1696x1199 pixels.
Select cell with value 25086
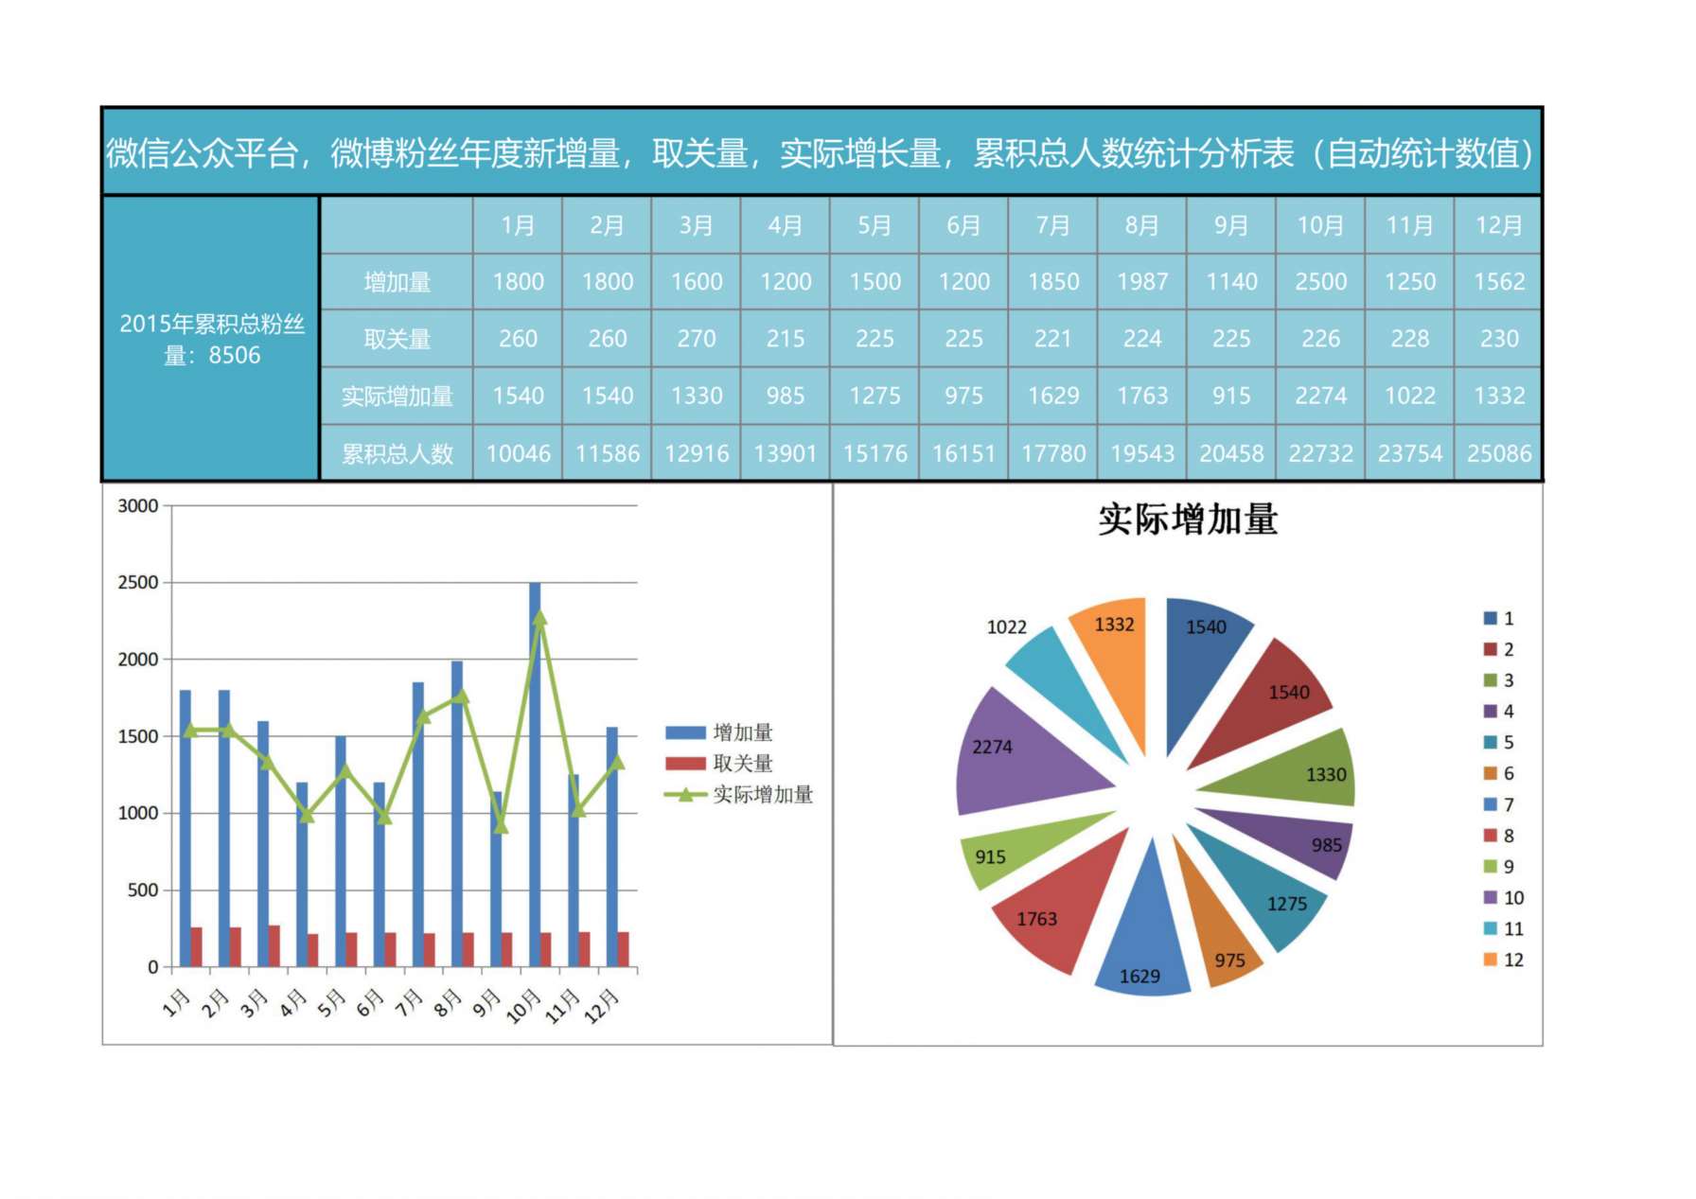point(1498,453)
